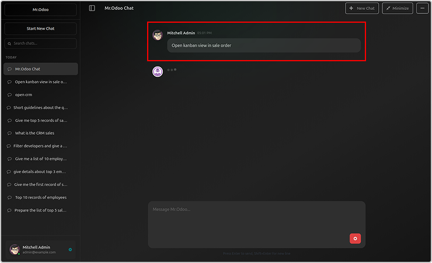Select 'Short guidelines about the q...' chat
Screen dimensions: 432x263
[40, 107]
